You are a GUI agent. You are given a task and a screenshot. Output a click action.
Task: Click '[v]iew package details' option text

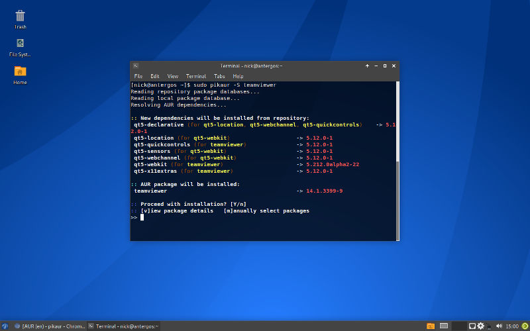pyautogui.click(x=177, y=211)
